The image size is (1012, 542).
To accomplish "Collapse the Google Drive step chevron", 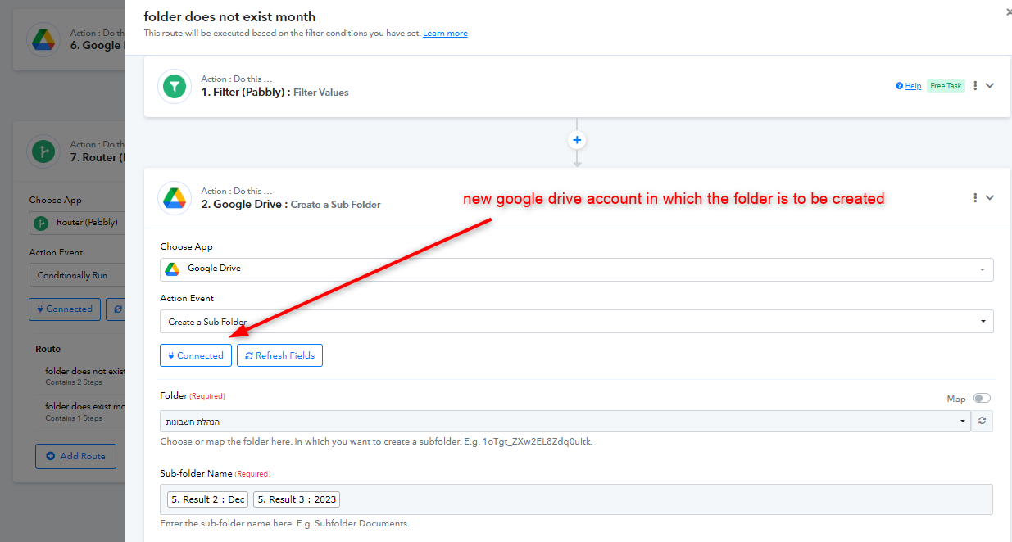I will click(990, 197).
